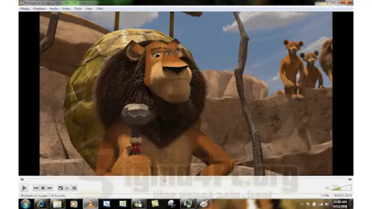372x209 pixels.
Task: Show the playlist panel
Action: click(x=68, y=188)
